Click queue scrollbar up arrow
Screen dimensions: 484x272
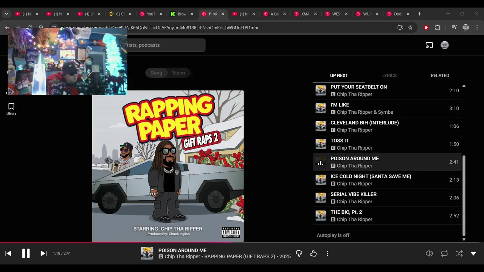[x=464, y=86]
